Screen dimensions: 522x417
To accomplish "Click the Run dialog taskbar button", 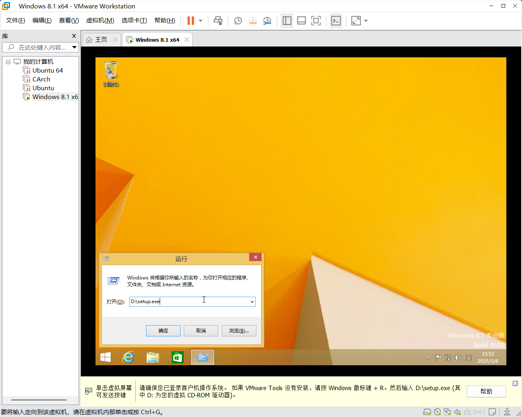I will [x=203, y=357].
